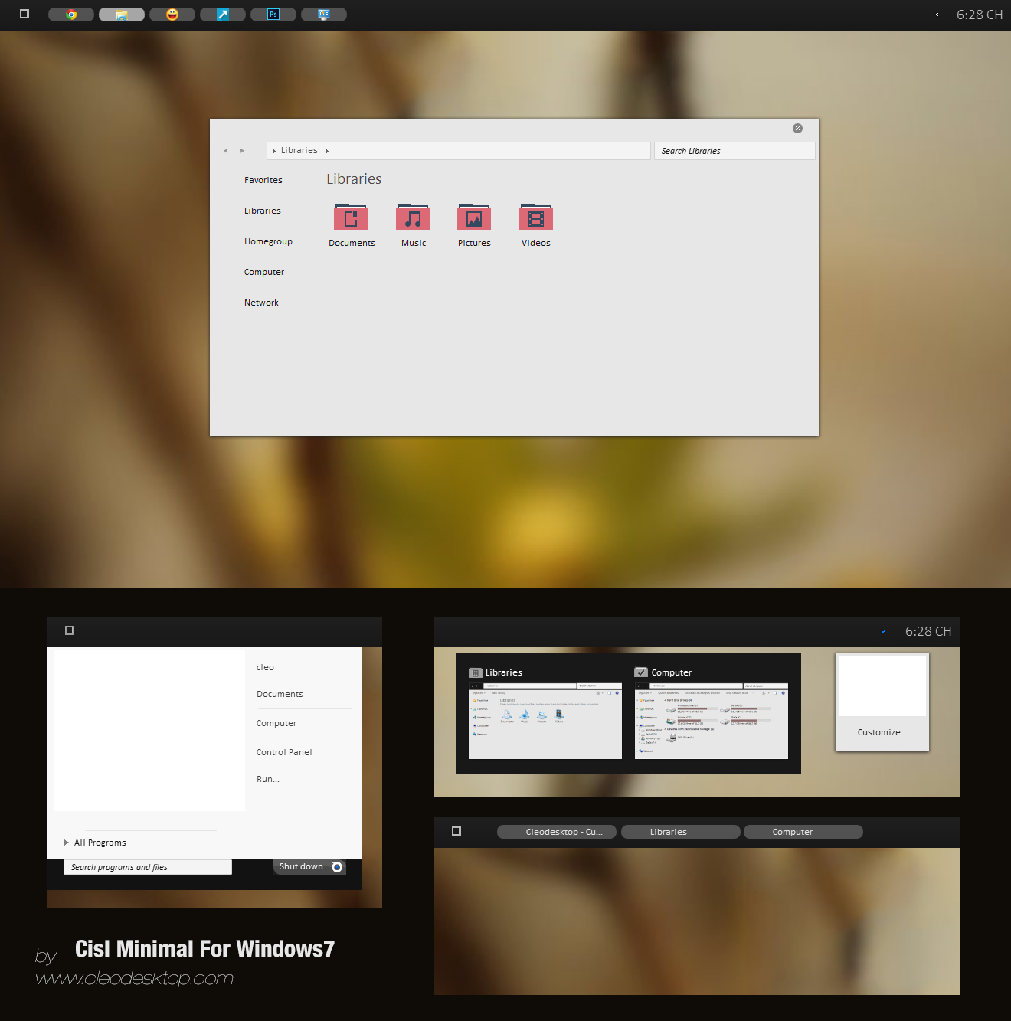Select Homegroup in the navigation pane
The height and width of the screenshot is (1021, 1011).
click(268, 241)
